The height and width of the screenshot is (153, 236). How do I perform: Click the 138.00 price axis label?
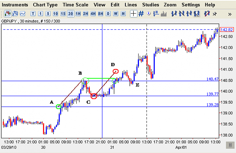click(227, 135)
